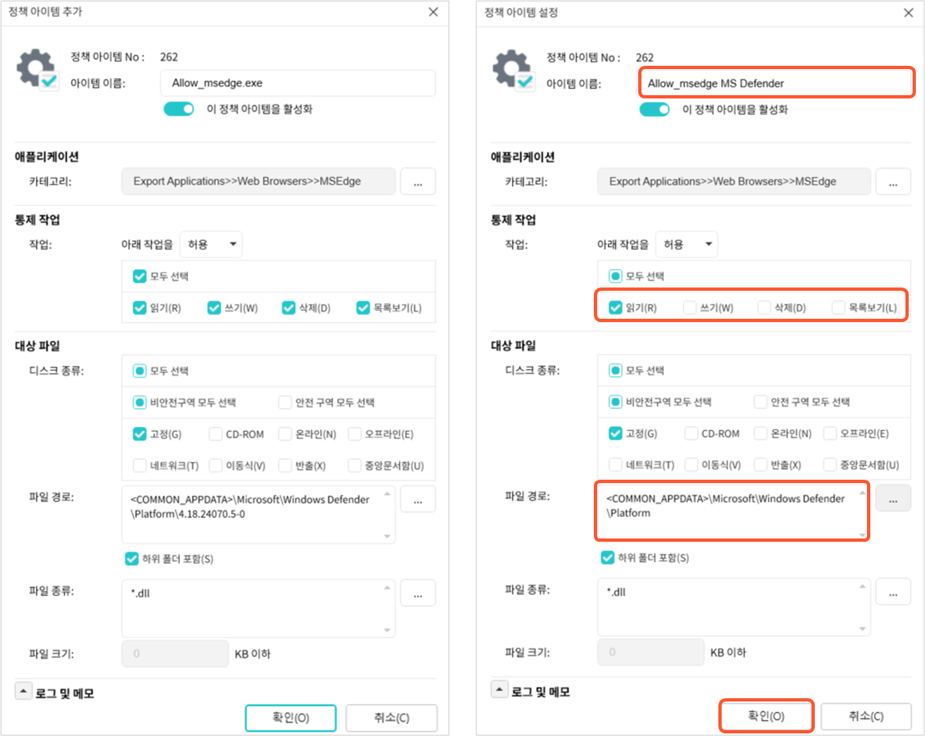The width and height of the screenshot is (925, 736).
Task: Close the 정책 아이템 추가 dialog
Action: 433,12
